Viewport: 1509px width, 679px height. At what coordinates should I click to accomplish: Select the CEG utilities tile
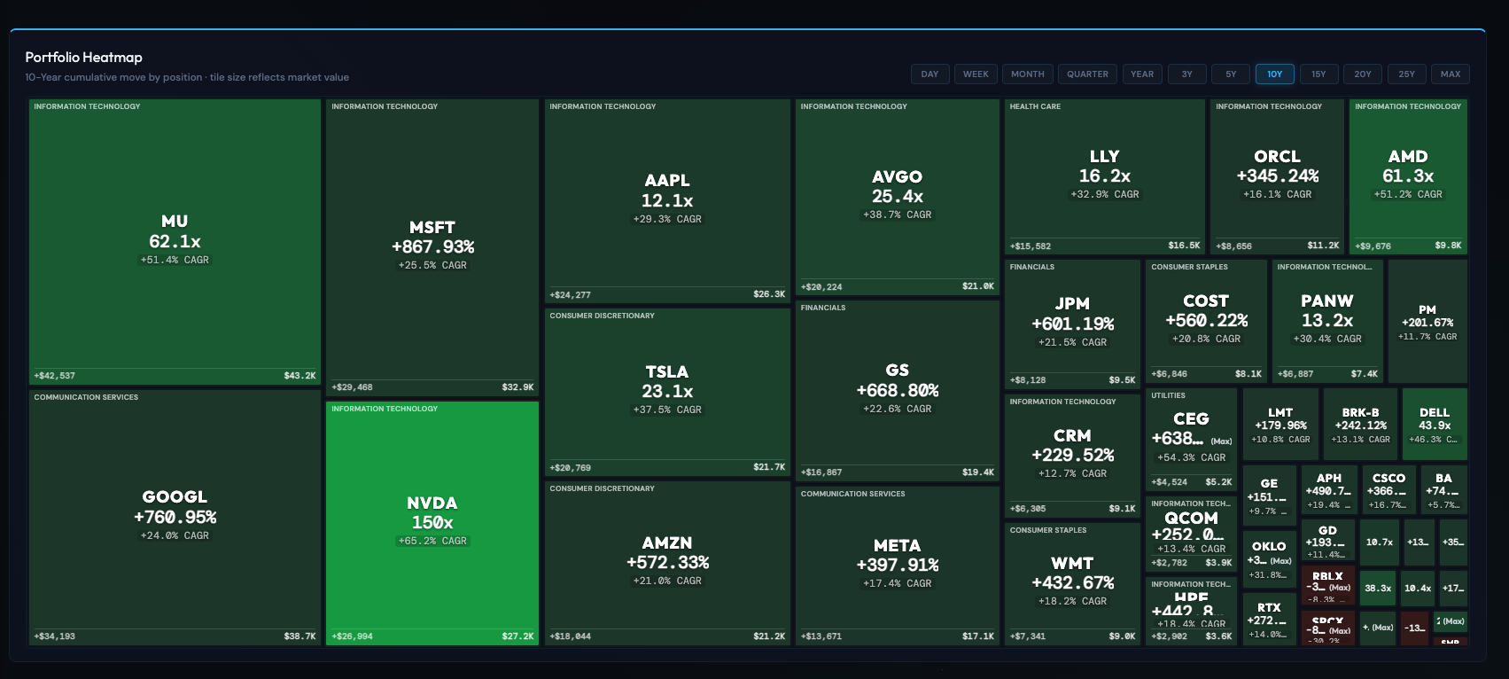[x=1191, y=439]
